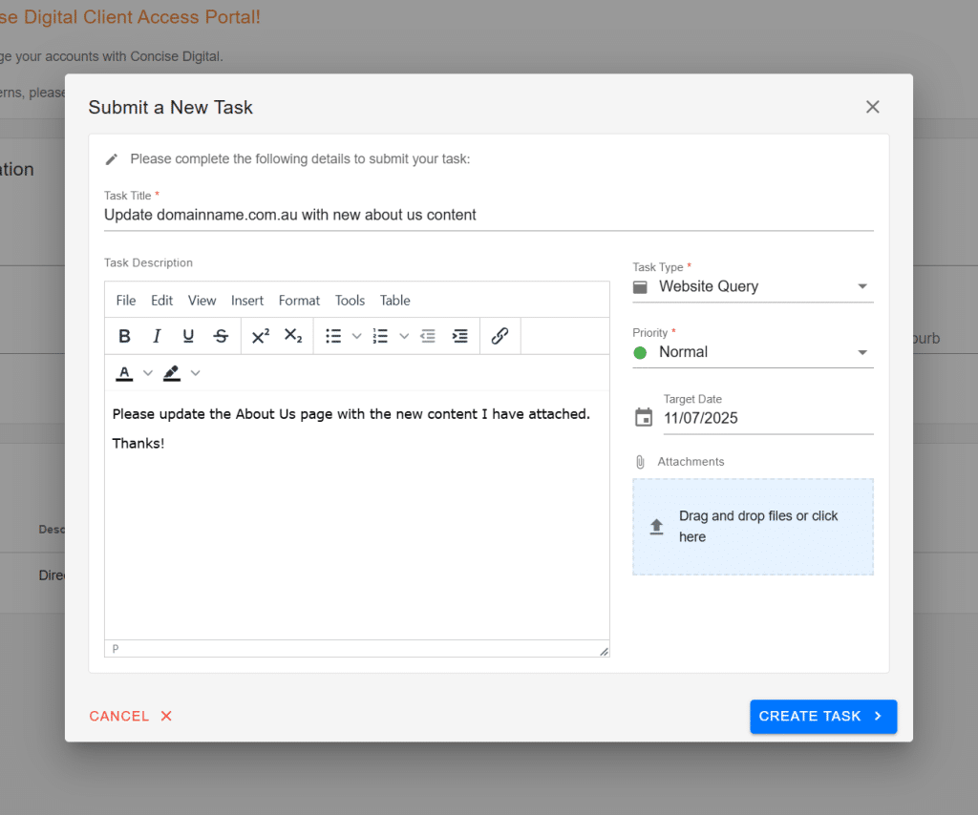Image resolution: width=978 pixels, height=815 pixels.
Task: Open the text color picker arrow
Action: 148,373
